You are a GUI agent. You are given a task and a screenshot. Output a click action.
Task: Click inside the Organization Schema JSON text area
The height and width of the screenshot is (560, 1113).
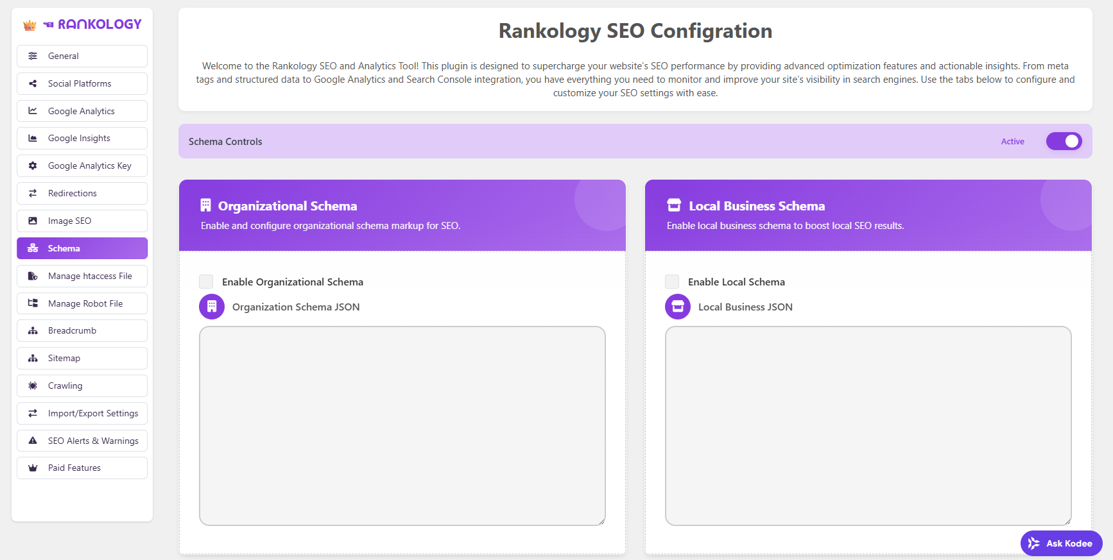[x=402, y=426]
